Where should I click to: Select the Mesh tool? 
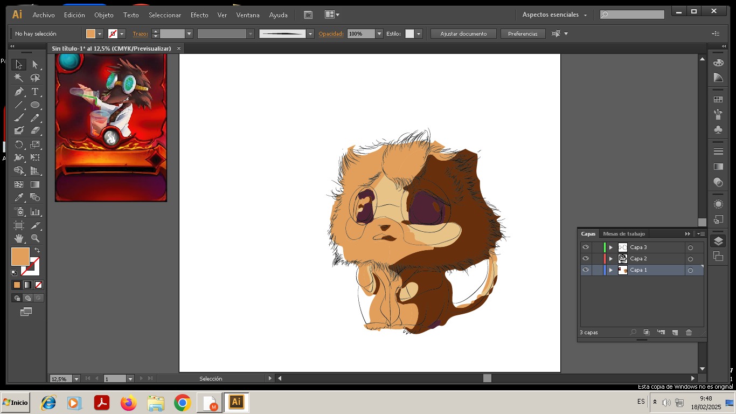tap(19, 184)
